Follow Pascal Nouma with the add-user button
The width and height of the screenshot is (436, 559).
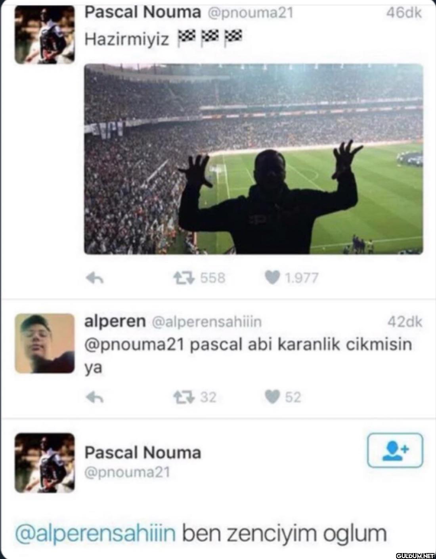tap(395, 450)
